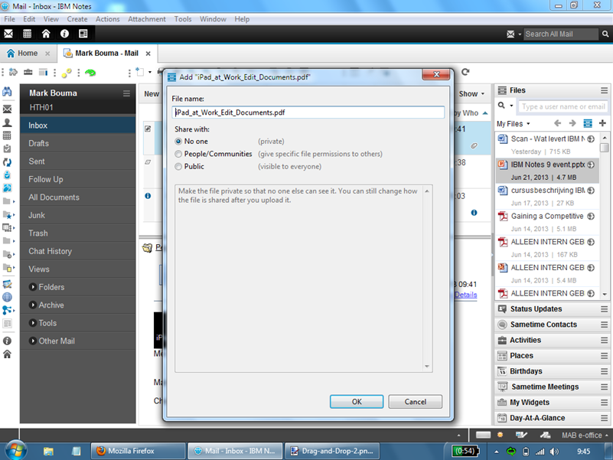Select People/Communities sharing option
Image resolution: width=613 pixels, height=460 pixels.
click(x=178, y=154)
